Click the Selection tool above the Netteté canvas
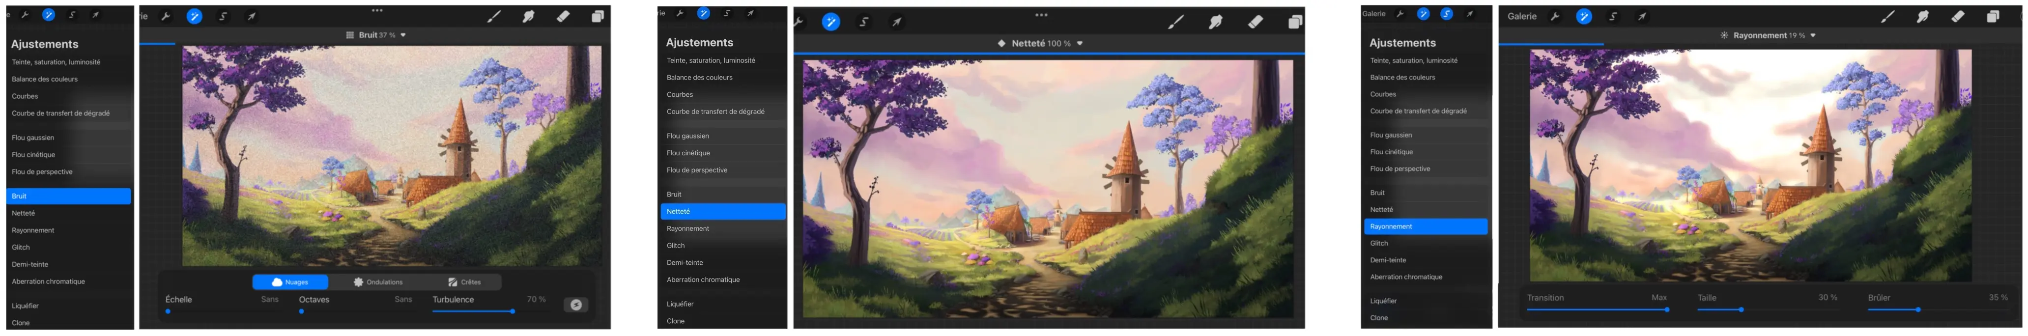The image size is (2028, 336). (x=863, y=22)
